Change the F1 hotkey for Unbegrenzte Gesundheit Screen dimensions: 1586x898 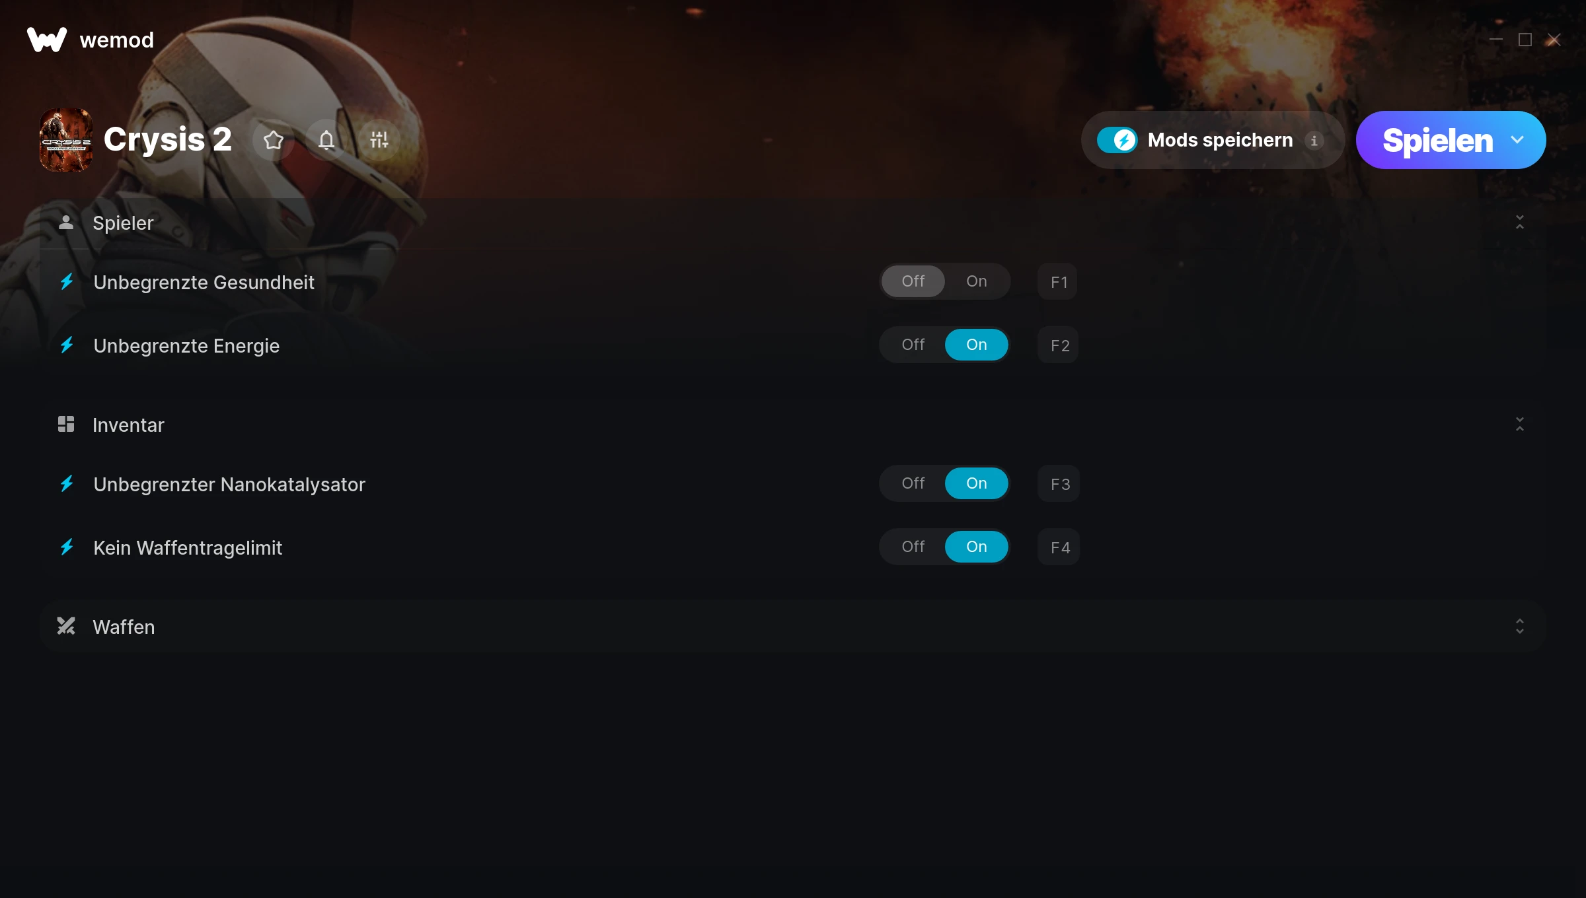(x=1058, y=282)
